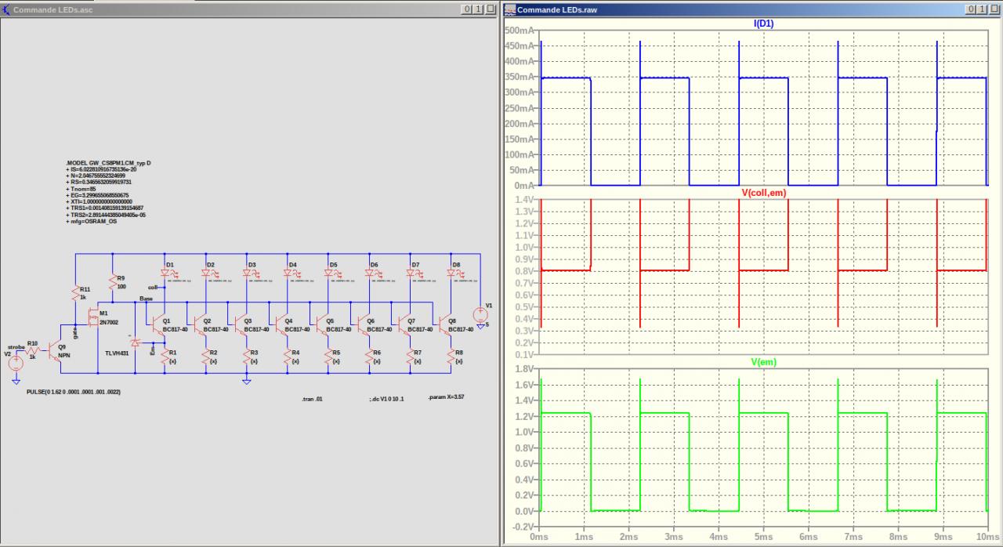Select emitter resistor R4 symbol
This screenshot has width=1003, height=547.
pos(288,357)
